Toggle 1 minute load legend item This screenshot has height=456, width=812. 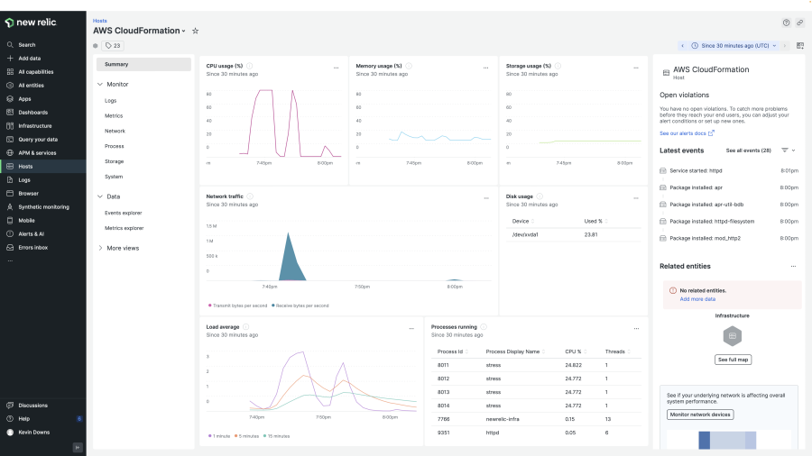pyautogui.click(x=219, y=436)
